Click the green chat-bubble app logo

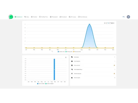click(x=11, y=17)
